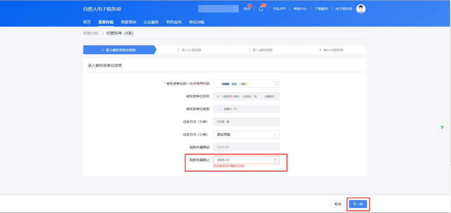Open 单位办税 navigation item
451x213 pixels.
[196, 22]
